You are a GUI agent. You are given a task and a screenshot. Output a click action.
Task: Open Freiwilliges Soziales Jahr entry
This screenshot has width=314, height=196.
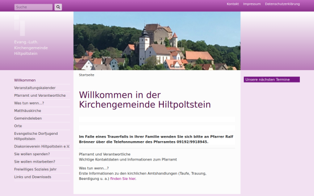35,169
